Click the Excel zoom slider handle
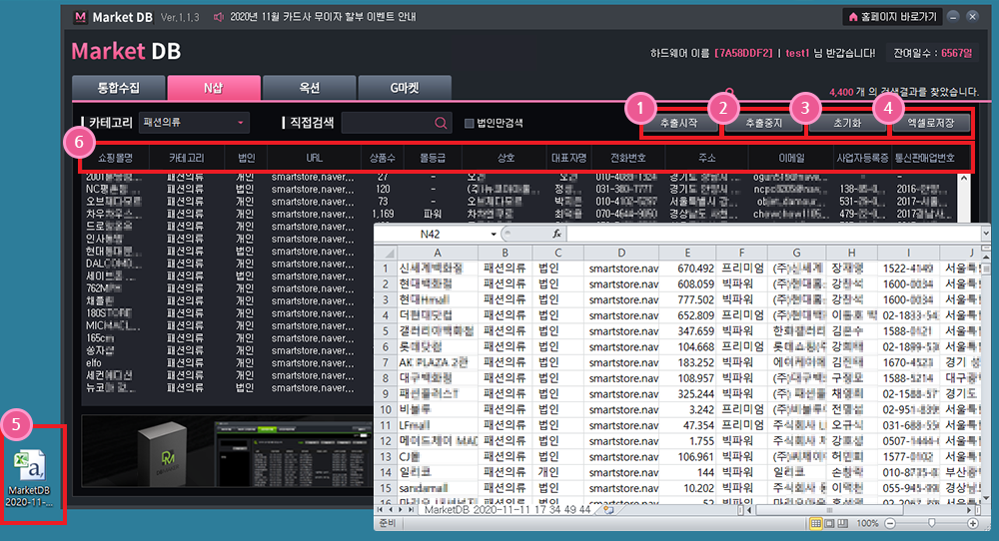The width and height of the screenshot is (999, 541). pyautogui.click(x=931, y=523)
